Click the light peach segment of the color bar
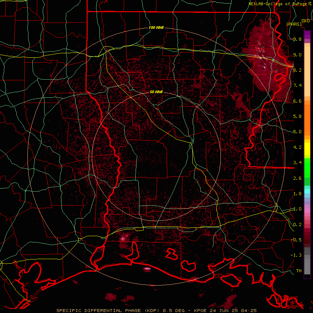 pos(307,71)
